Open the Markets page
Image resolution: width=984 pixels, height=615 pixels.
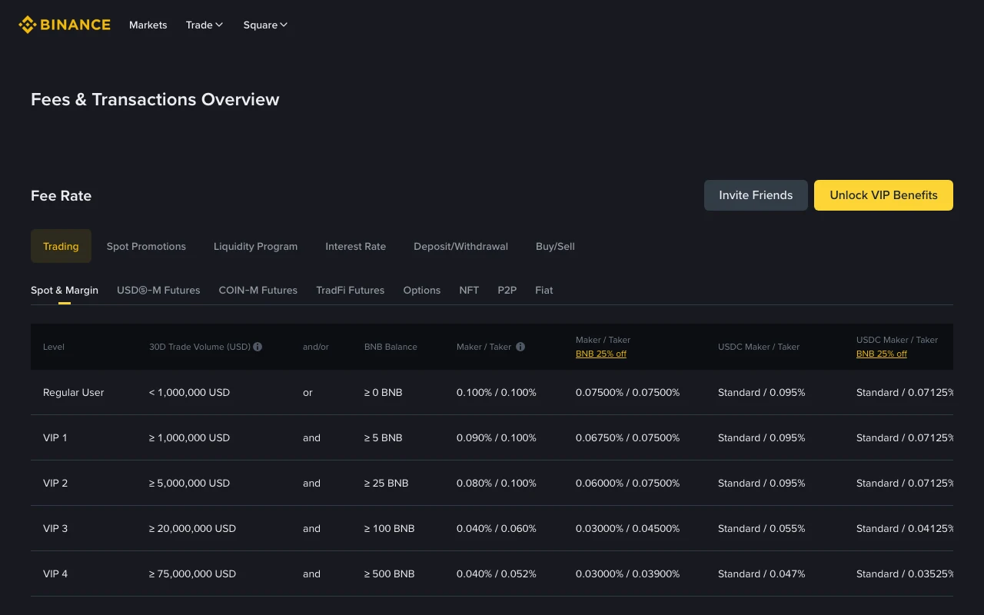148,25
